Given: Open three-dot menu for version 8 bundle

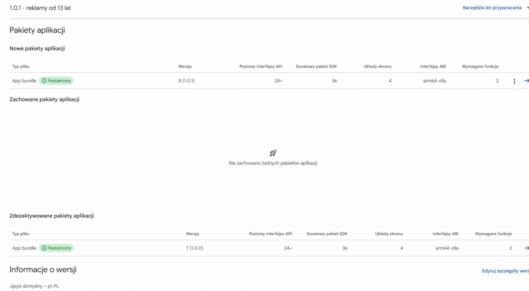Looking at the screenshot, I should point(514,81).
